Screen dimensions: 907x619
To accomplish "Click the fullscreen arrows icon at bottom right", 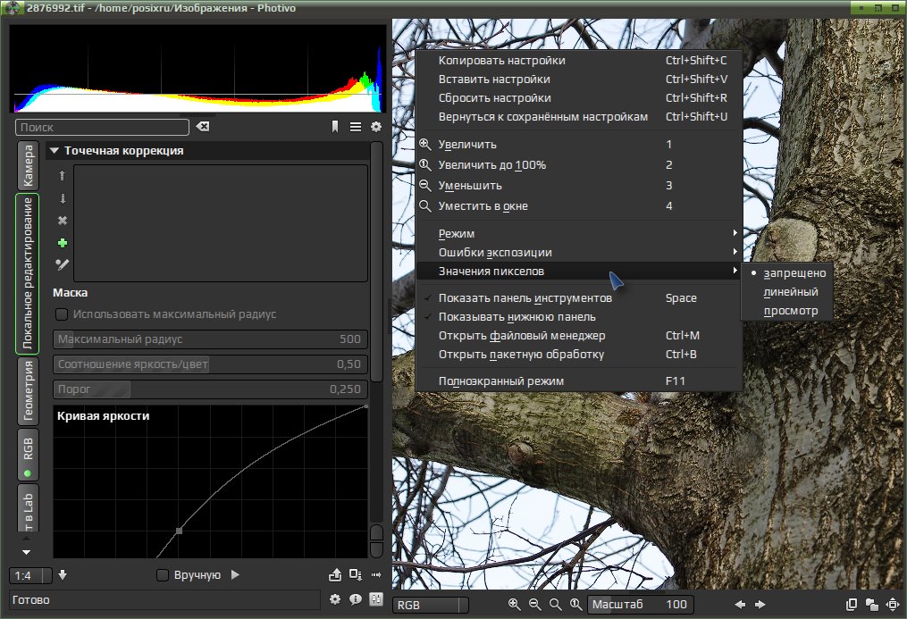I will pos(893,605).
